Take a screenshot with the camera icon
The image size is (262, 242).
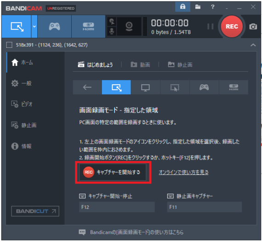point(253,27)
